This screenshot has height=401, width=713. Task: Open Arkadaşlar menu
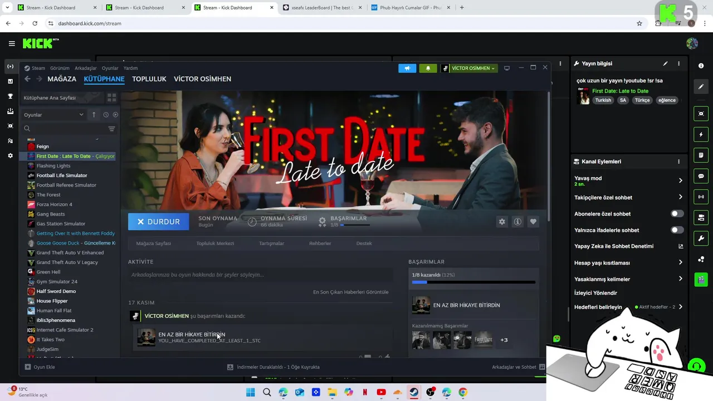pos(86,68)
